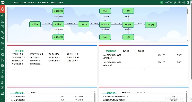Open the location pin icon in sidebar
This screenshot has height=102, width=192.
tap(2, 16)
